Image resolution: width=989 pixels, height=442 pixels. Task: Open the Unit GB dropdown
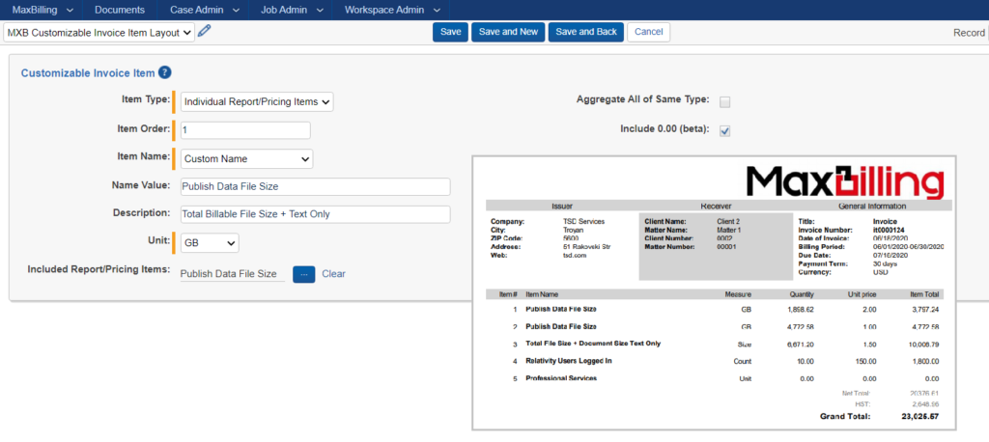pyautogui.click(x=210, y=243)
